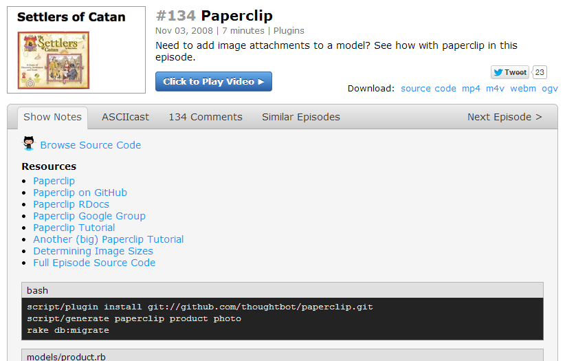Open Full Episode Source Code link
Screen dimensions: 565x361
pyautogui.click(x=94, y=263)
